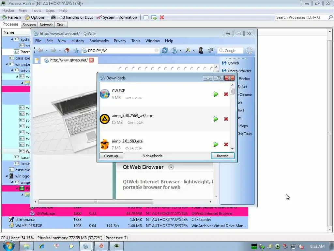Click the private browsing person icon
Screen dimensions: 334x251
(201, 50)
